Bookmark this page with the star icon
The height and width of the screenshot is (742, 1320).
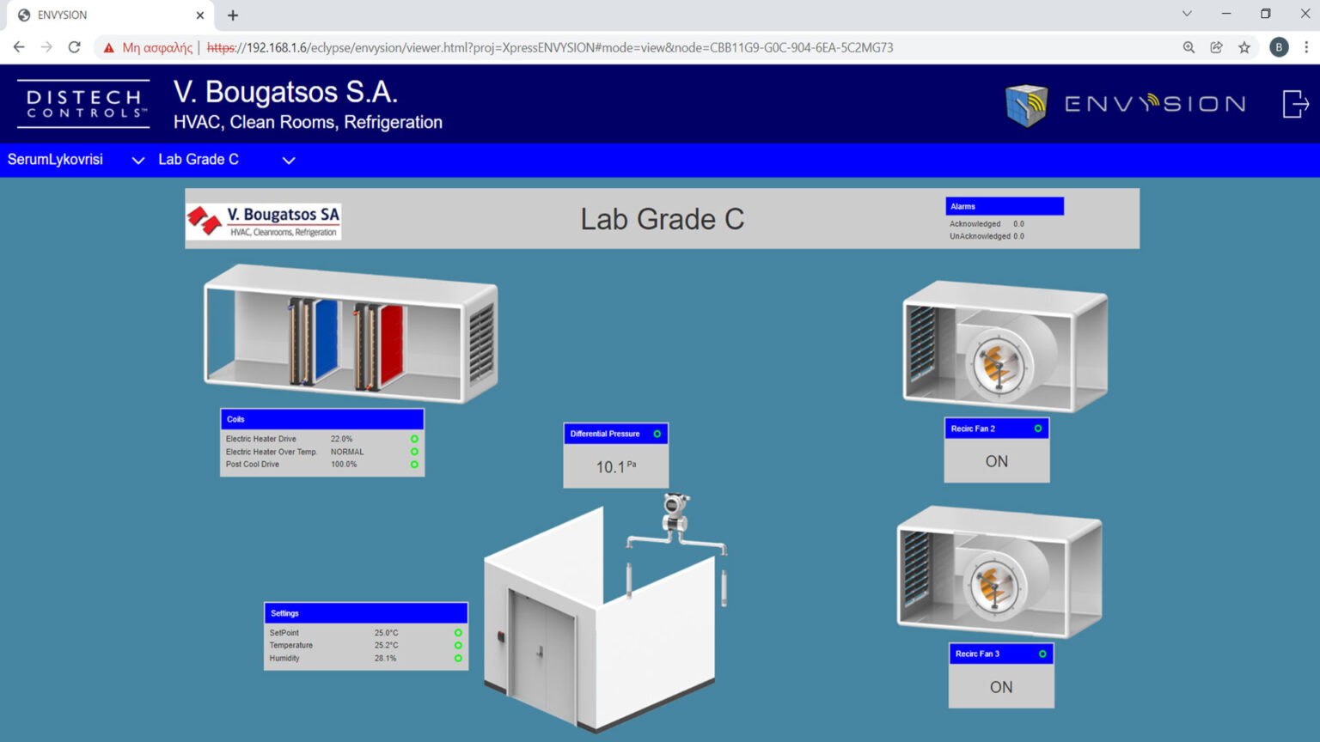pyautogui.click(x=1244, y=47)
